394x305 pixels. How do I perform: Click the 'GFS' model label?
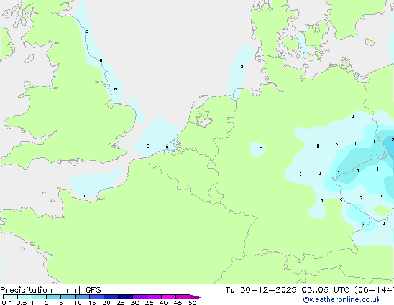tap(93, 290)
